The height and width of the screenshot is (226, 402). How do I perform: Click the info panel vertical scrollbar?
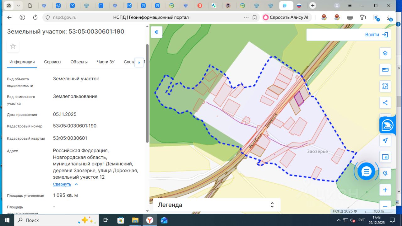pyautogui.click(x=147, y=93)
